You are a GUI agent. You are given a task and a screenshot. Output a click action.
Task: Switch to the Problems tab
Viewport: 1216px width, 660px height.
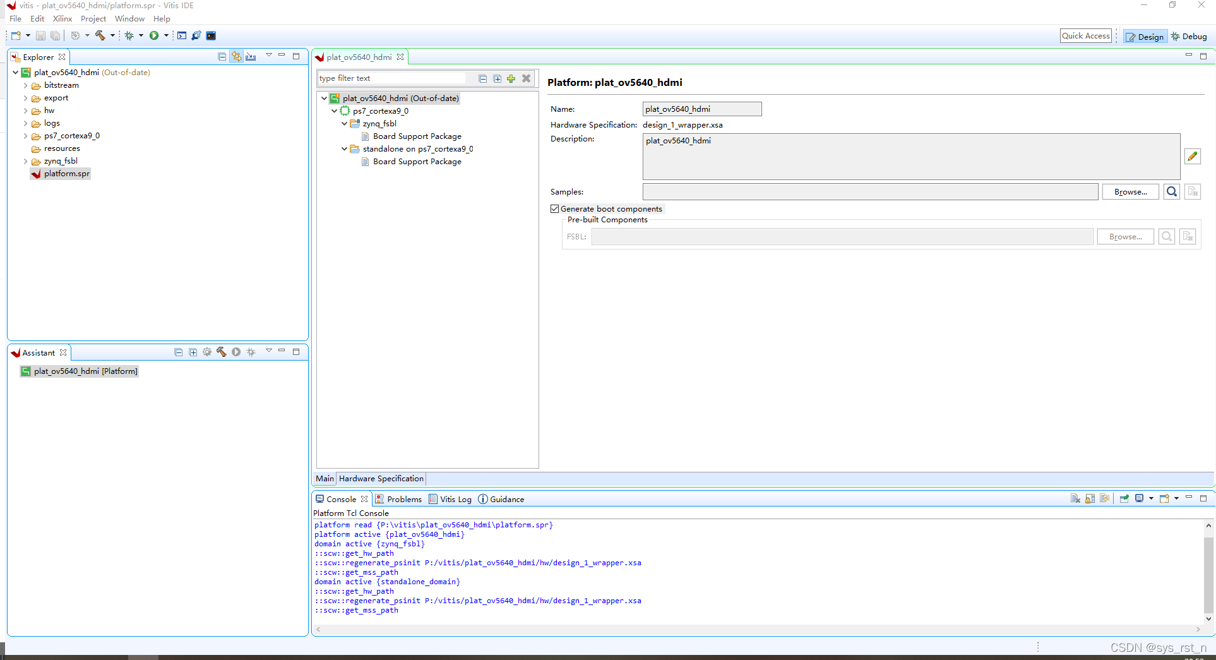tap(398, 499)
